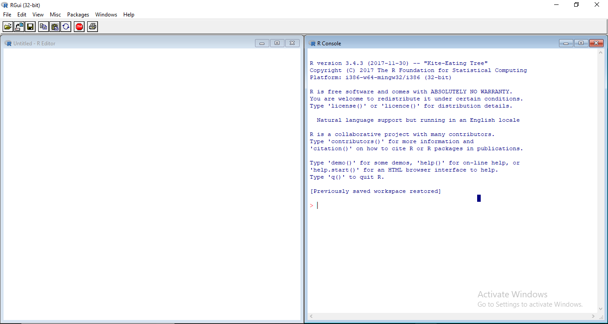Click the Load Workspace toolbar icon
The height and width of the screenshot is (324, 608).
(19, 27)
